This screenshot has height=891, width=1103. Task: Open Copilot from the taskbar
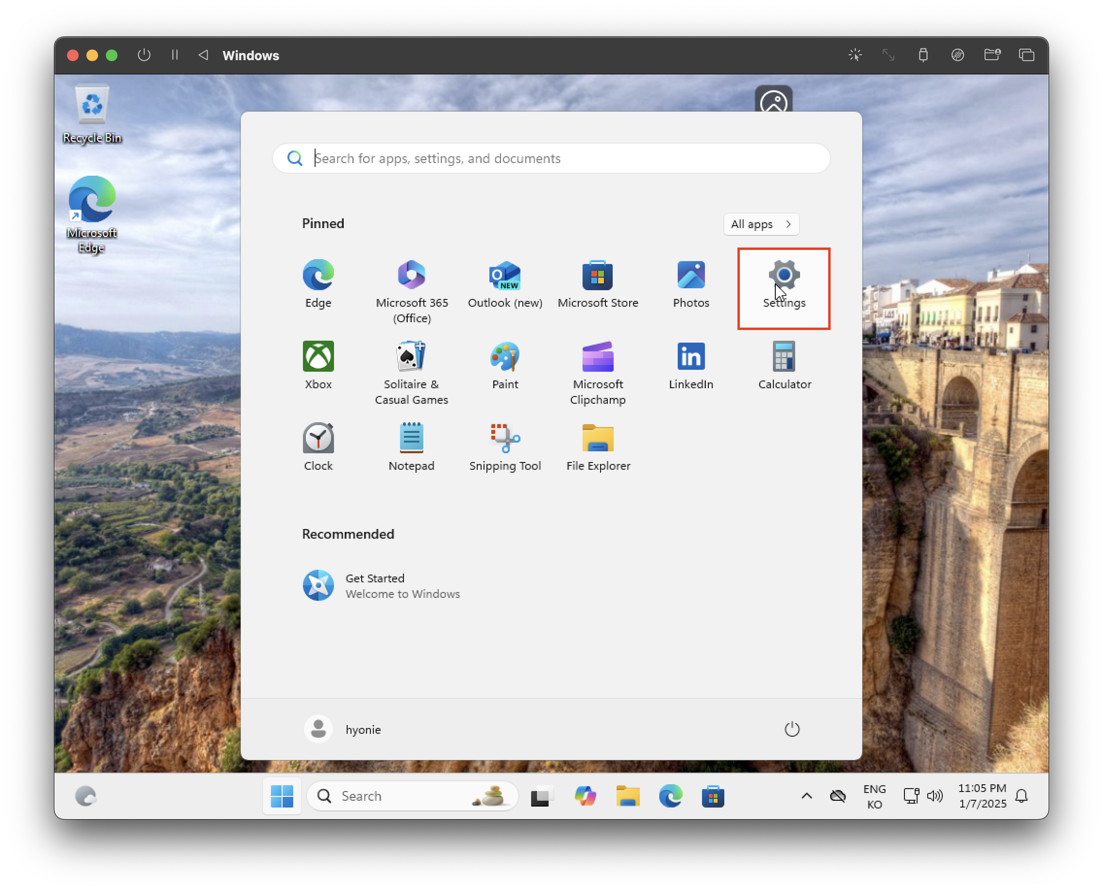(585, 796)
